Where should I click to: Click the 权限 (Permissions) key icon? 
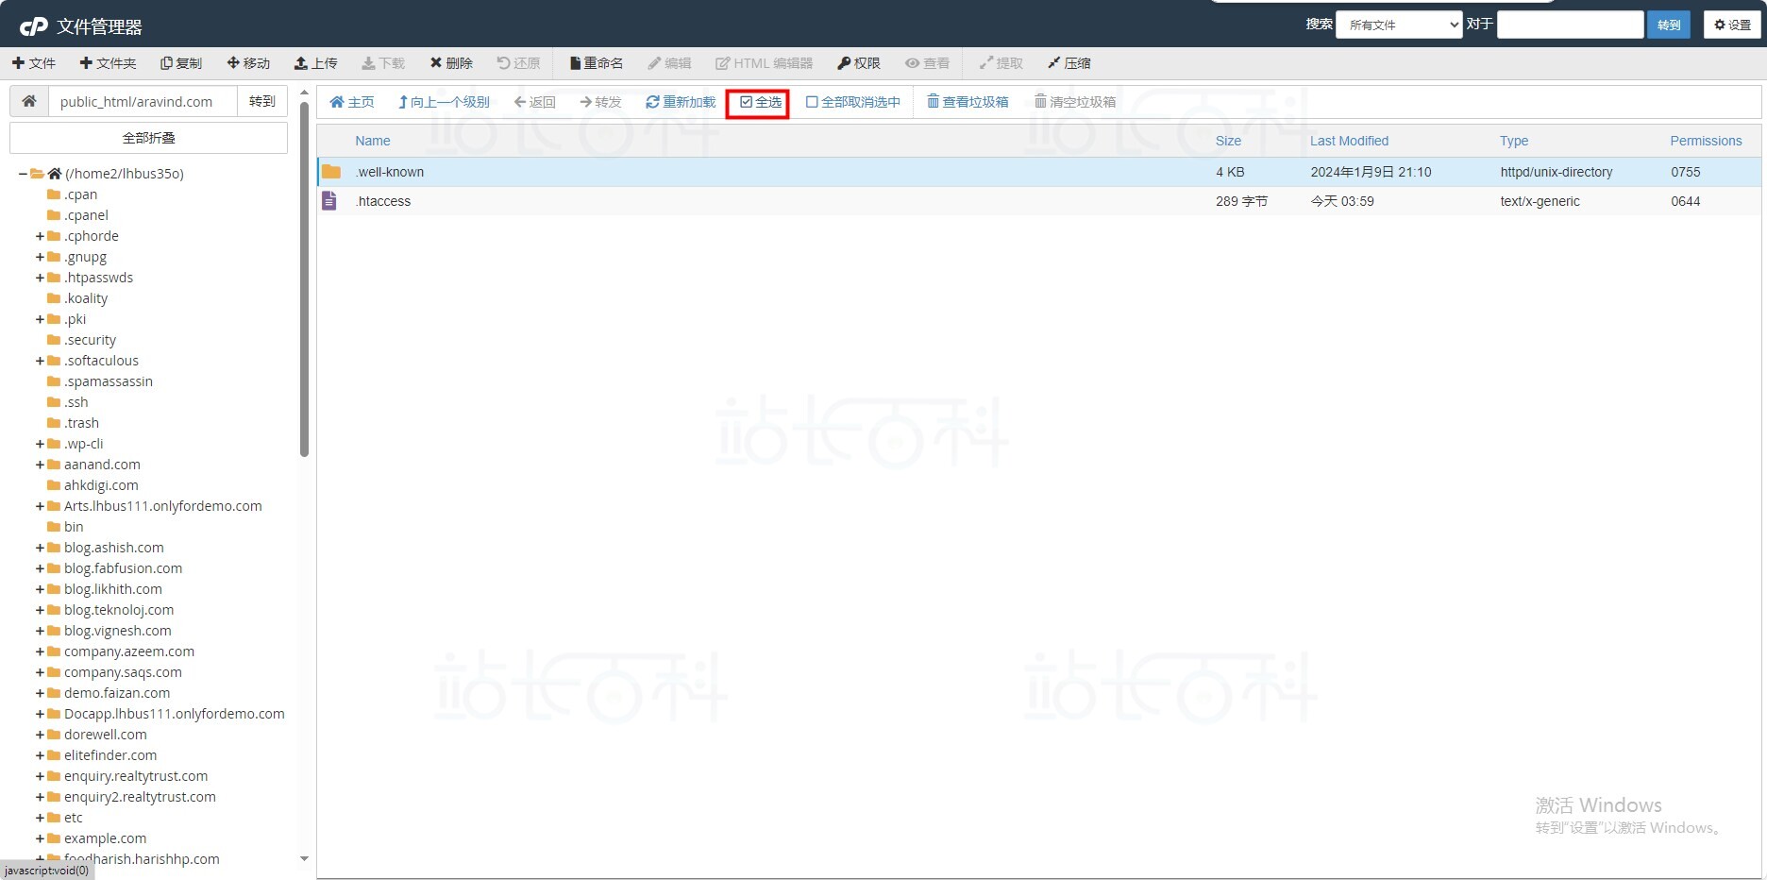(858, 62)
